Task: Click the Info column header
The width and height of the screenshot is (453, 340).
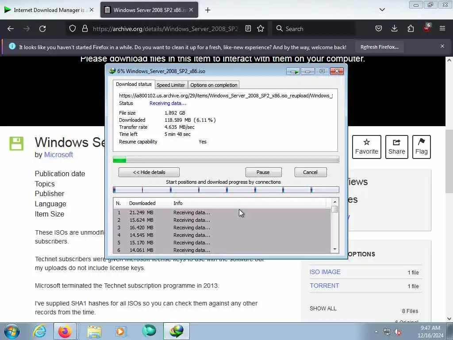Action: click(178, 203)
